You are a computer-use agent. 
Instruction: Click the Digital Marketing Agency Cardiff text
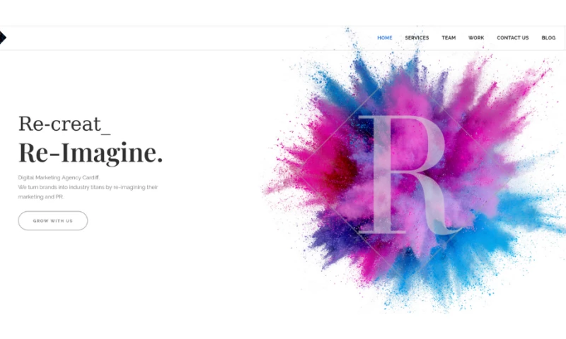pos(59,177)
